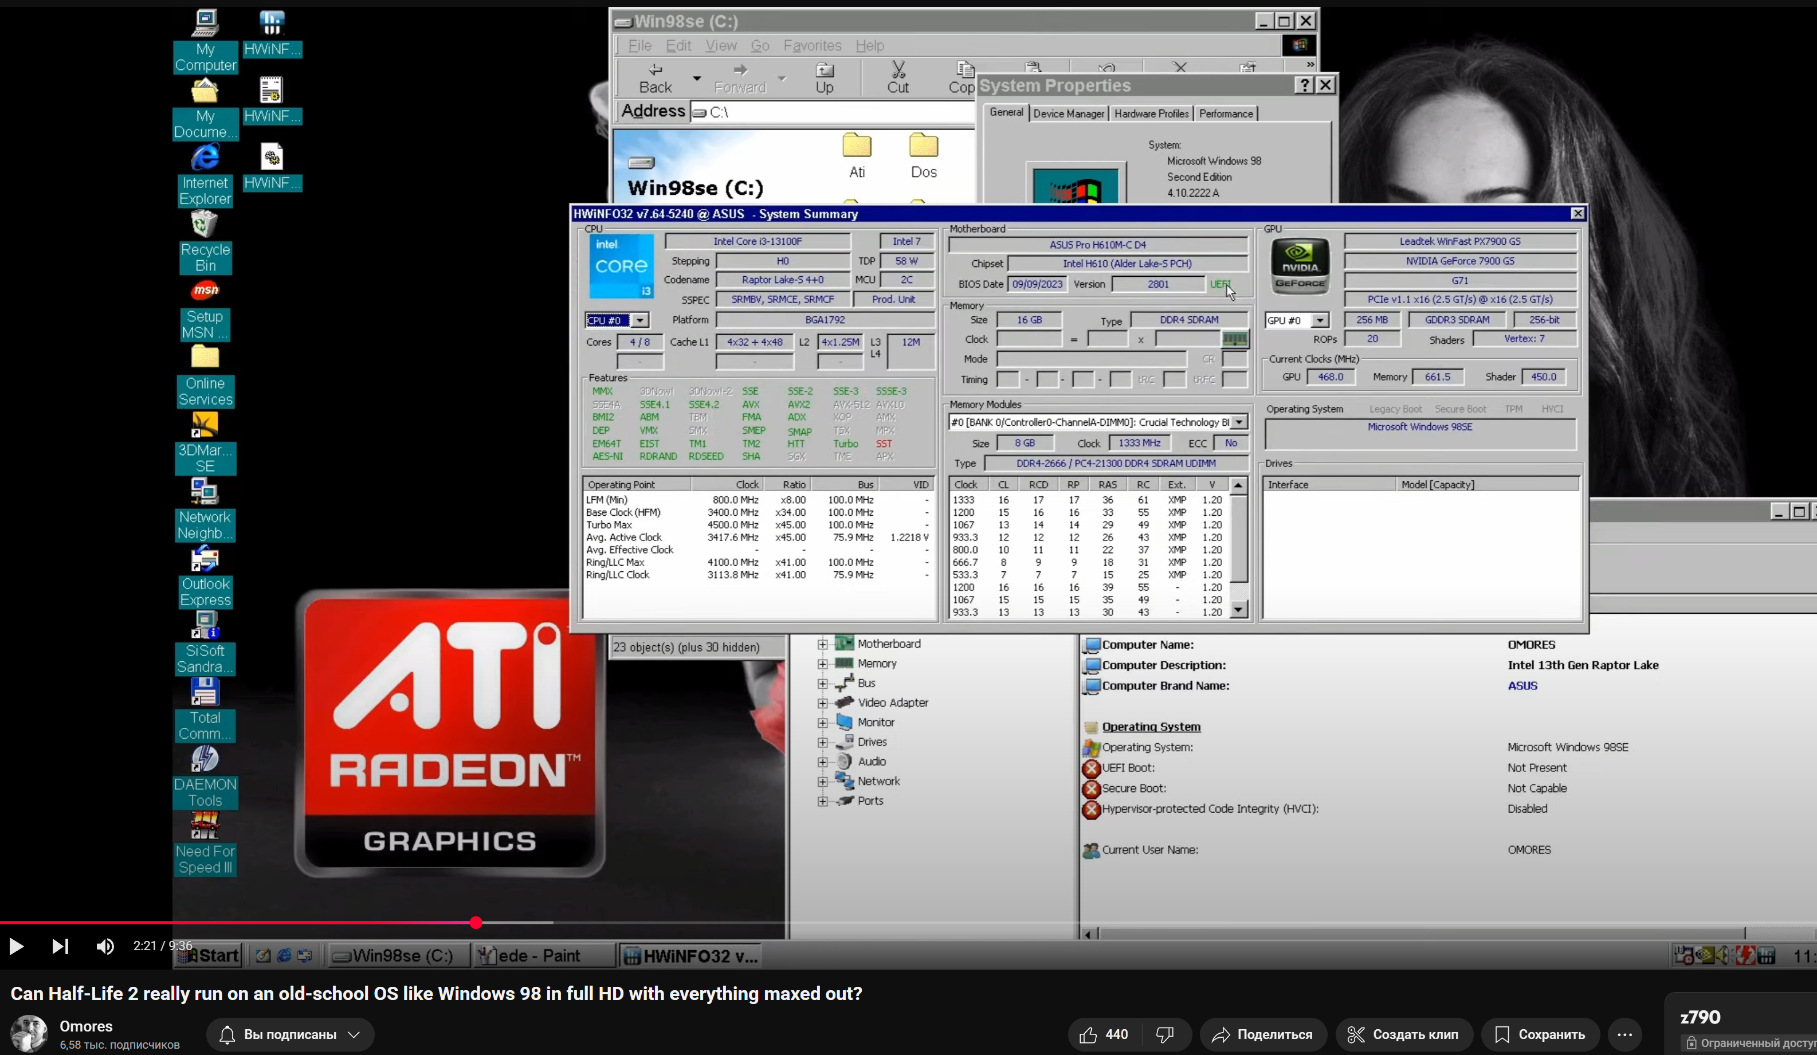
Task: Expand the Motherboard tree node
Action: (x=823, y=644)
